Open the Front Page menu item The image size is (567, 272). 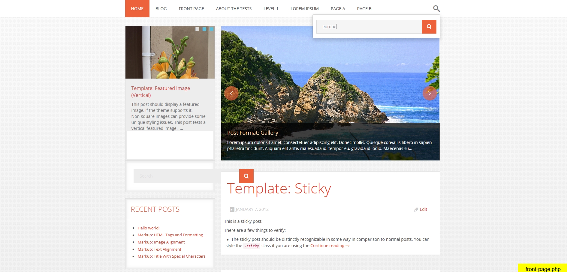tap(191, 9)
